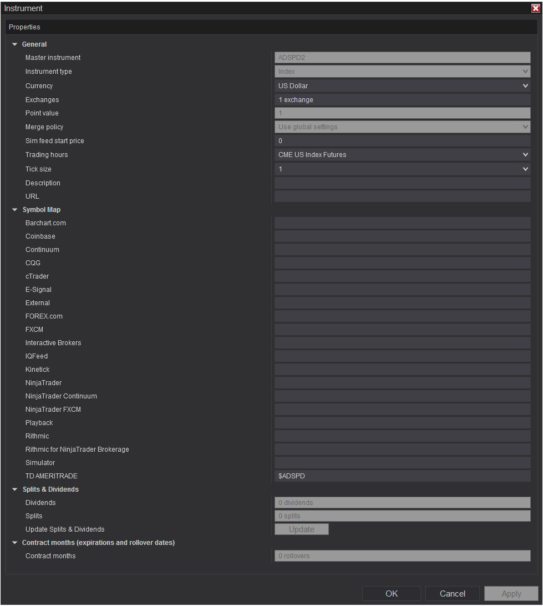Viewport: 543px width, 606px height.
Task: Collapse the Contract months section
Action: coord(15,543)
